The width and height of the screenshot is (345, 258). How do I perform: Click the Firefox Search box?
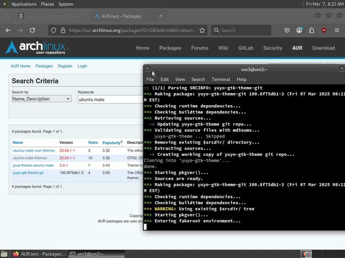click(241, 30)
